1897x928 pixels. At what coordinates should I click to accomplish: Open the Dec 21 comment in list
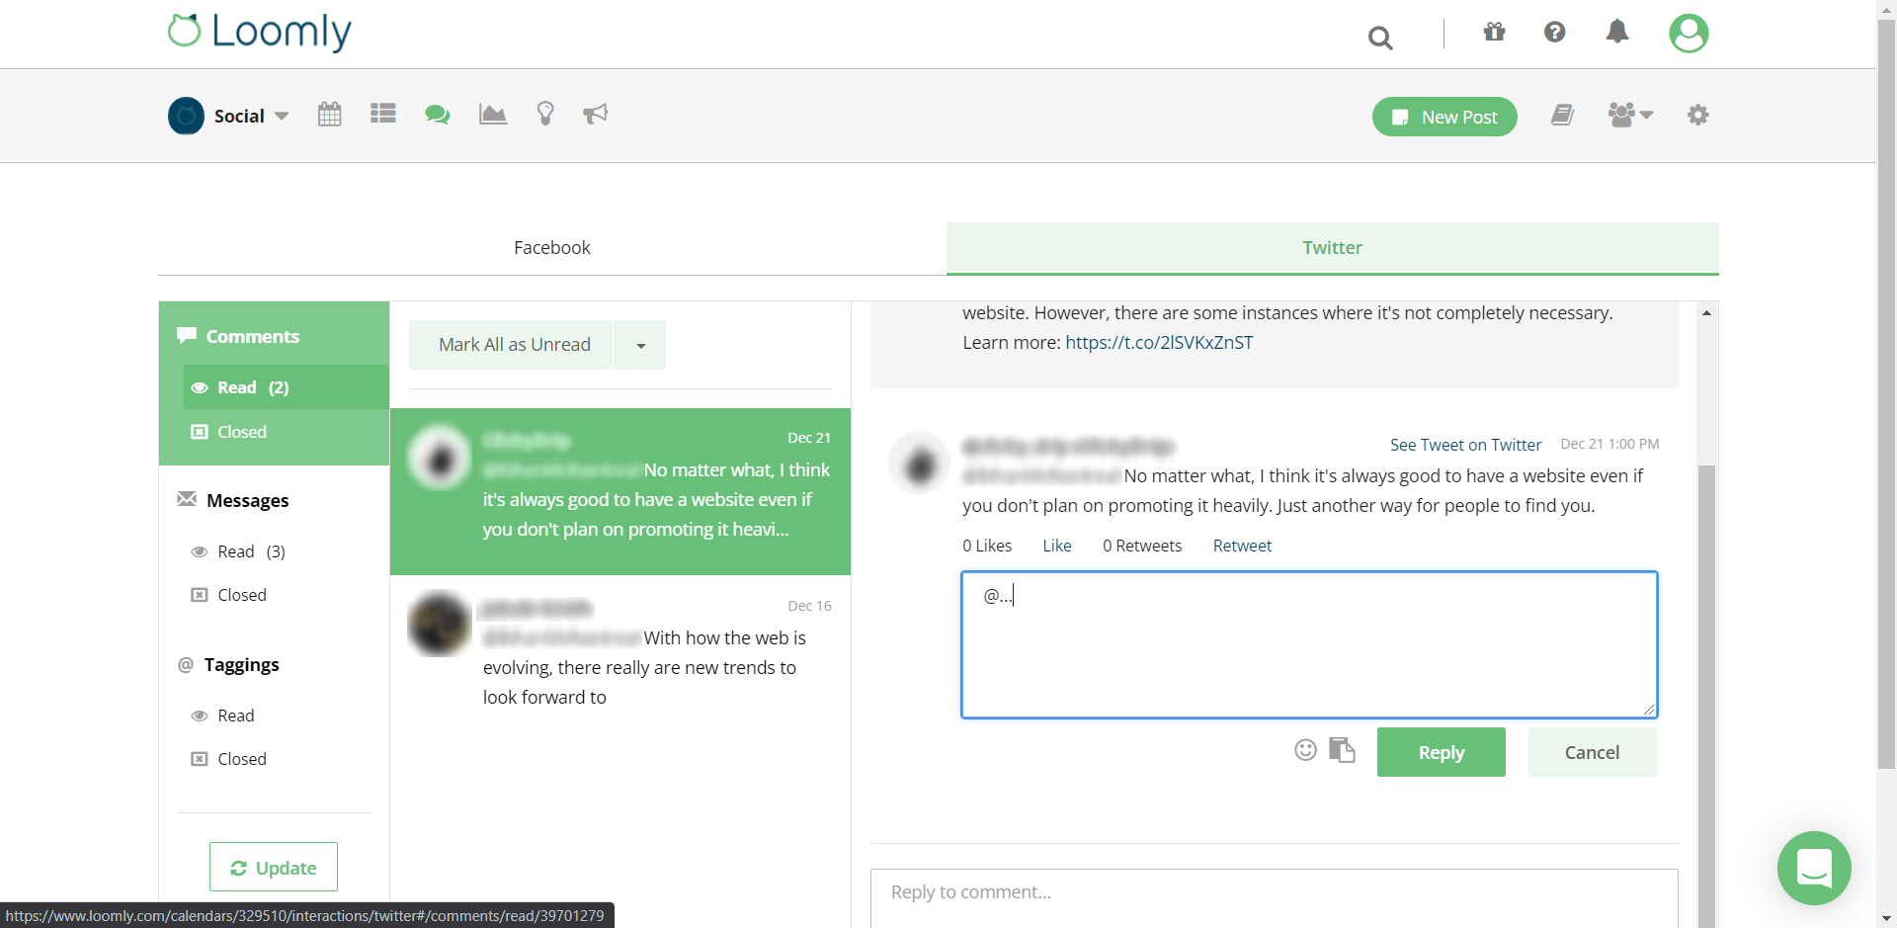click(620, 491)
